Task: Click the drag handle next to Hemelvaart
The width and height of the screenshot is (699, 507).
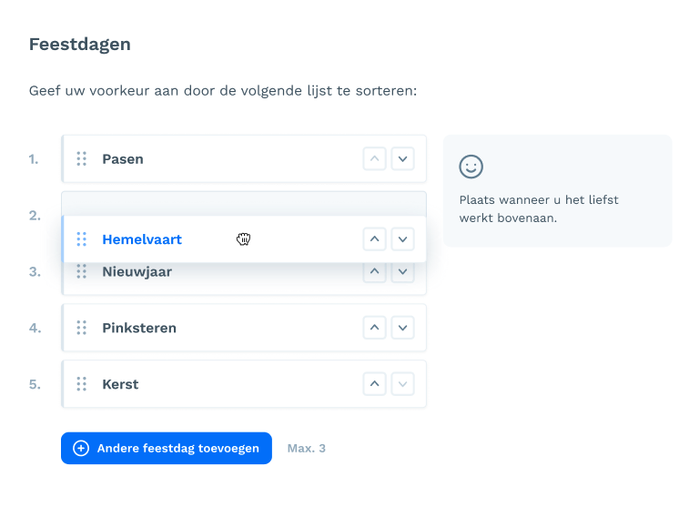Action: tap(81, 239)
